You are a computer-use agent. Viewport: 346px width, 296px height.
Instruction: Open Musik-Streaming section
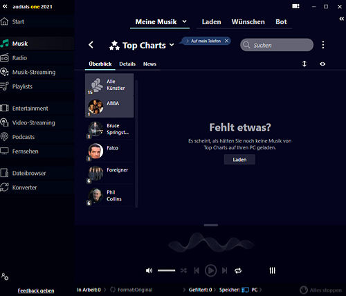(37, 72)
